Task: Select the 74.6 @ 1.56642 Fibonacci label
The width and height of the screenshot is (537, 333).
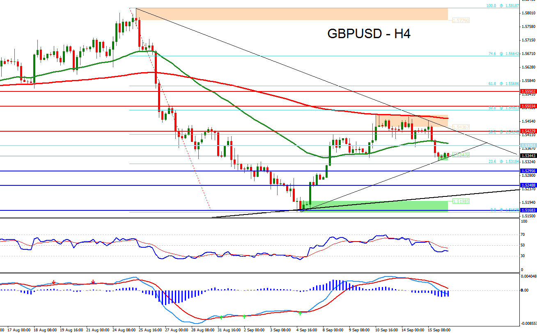Action: 504,53
